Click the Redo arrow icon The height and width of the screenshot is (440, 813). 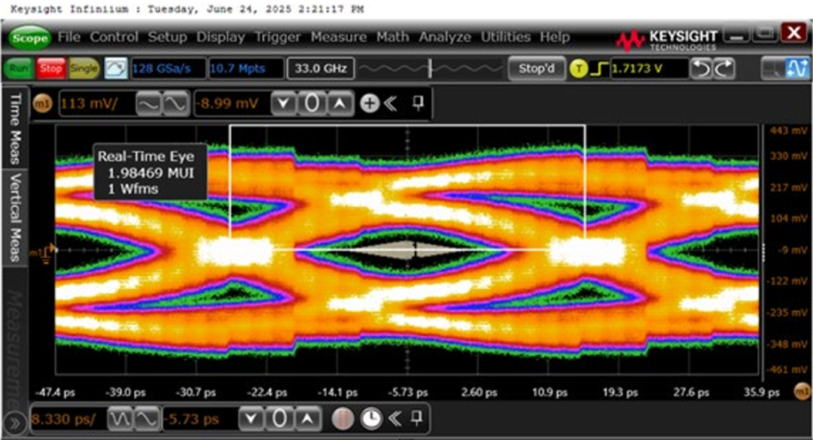[x=723, y=68]
